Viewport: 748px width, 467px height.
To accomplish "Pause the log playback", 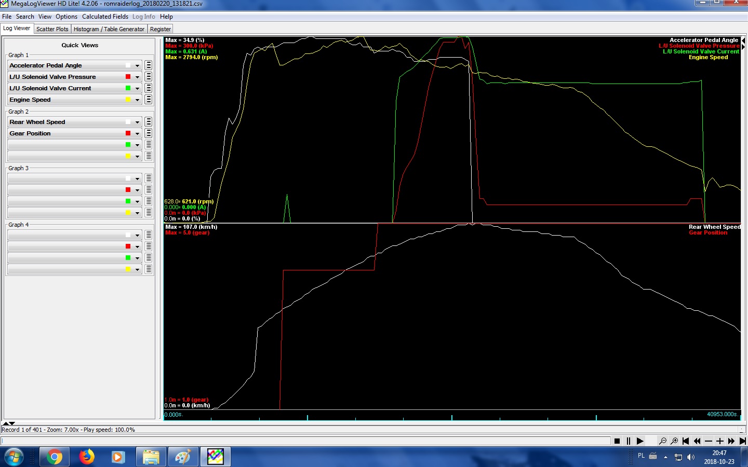I will pos(629,441).
